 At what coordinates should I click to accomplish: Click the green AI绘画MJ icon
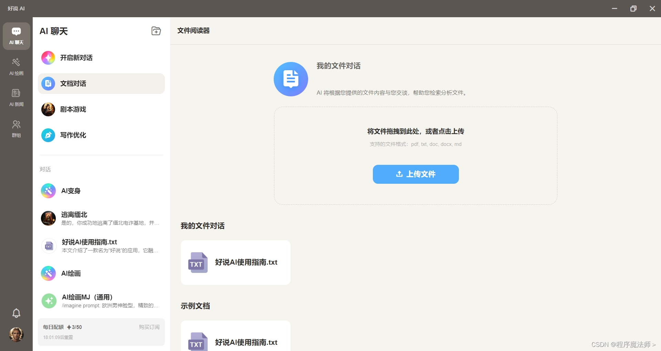click(x=49, y=301)
